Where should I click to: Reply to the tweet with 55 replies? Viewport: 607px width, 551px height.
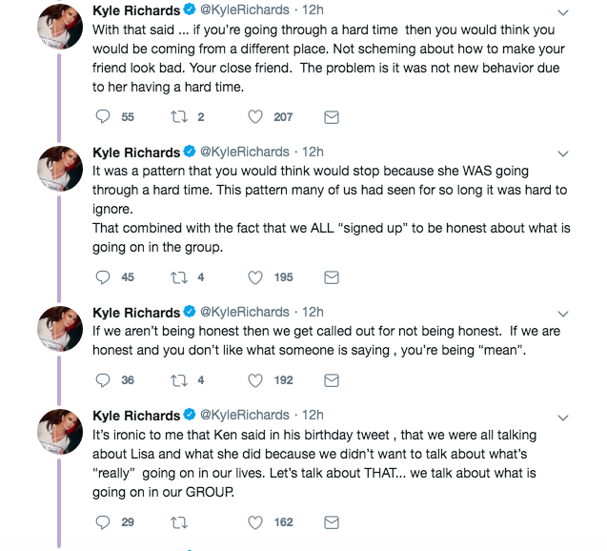pyautogui.click(x=103, y=116)
